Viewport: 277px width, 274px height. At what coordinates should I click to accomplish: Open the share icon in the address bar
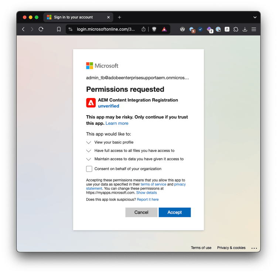(x=143, y=29)
